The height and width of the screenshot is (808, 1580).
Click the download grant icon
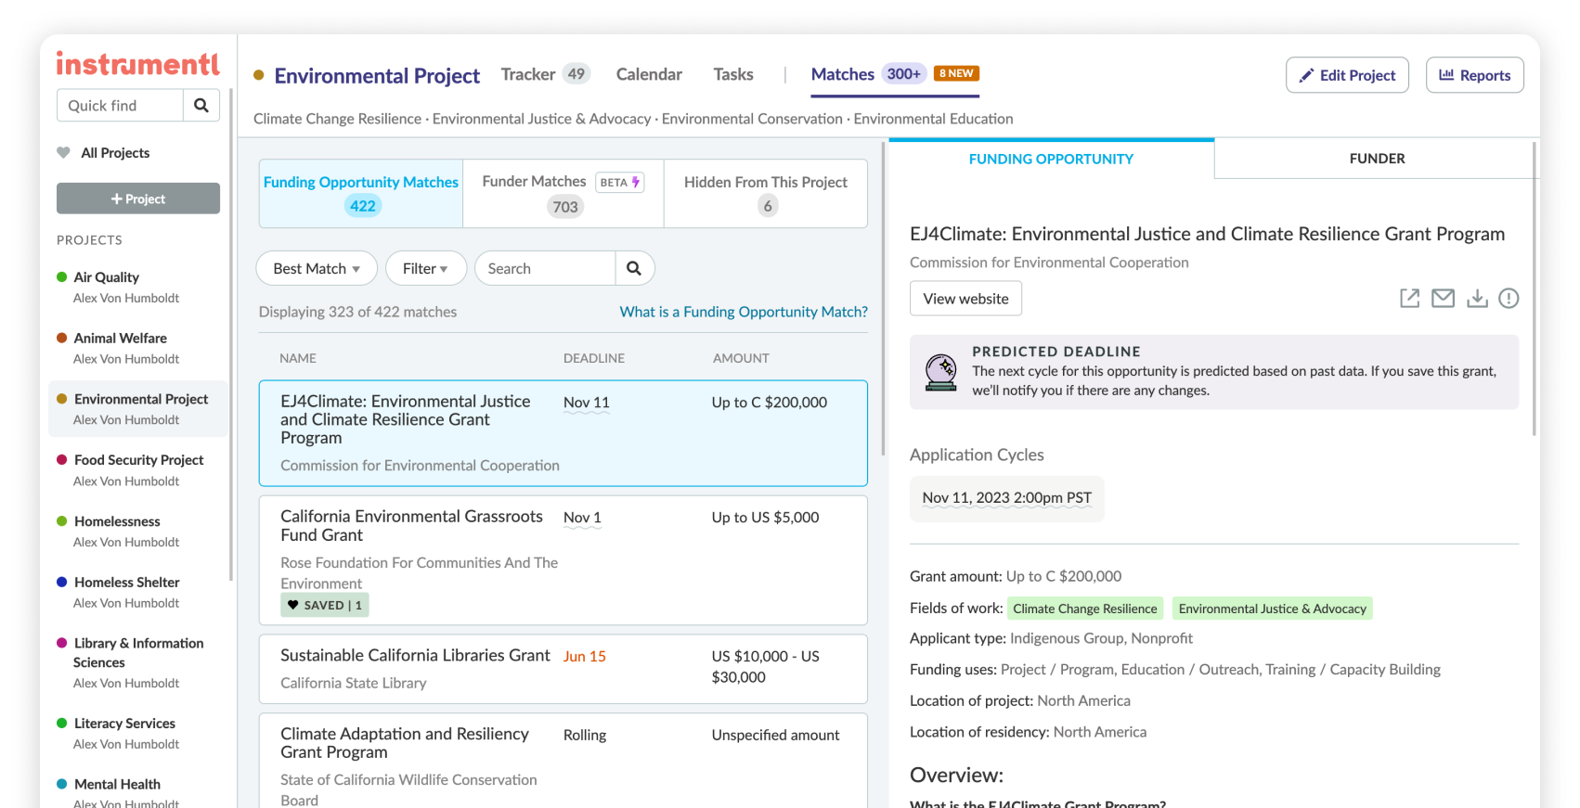coord(1477,298)
